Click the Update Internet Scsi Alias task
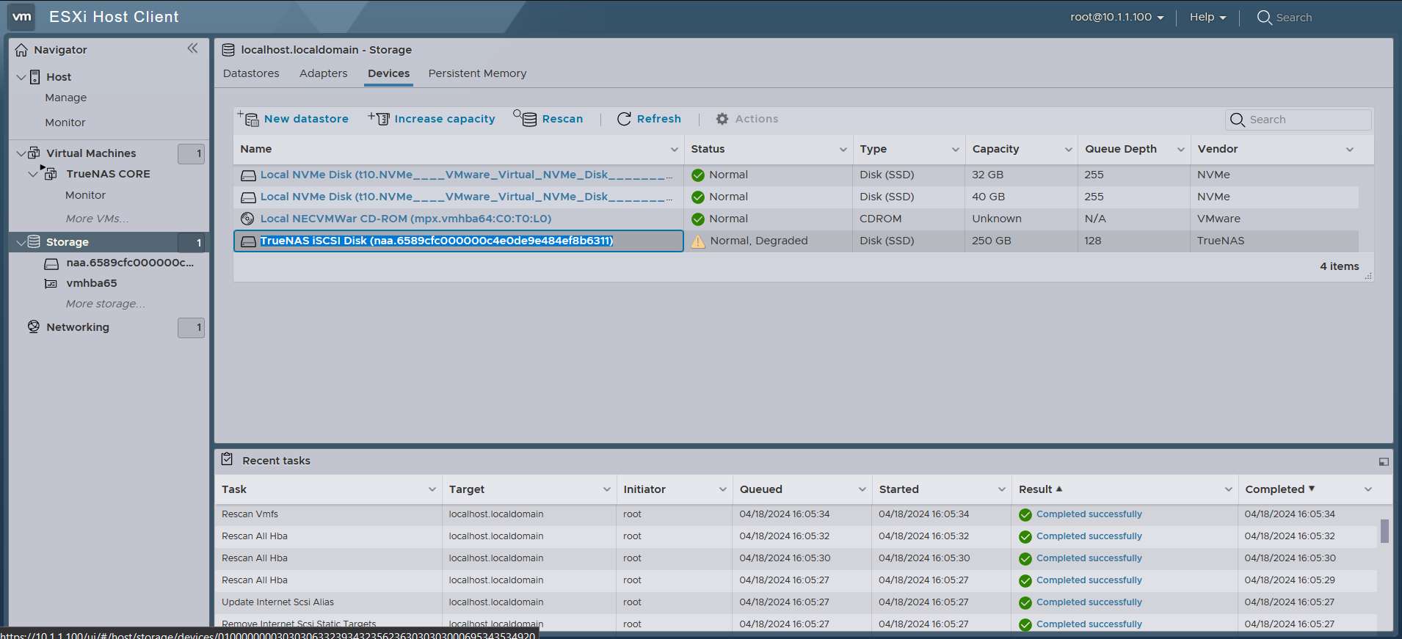 (x=277, y=602)
